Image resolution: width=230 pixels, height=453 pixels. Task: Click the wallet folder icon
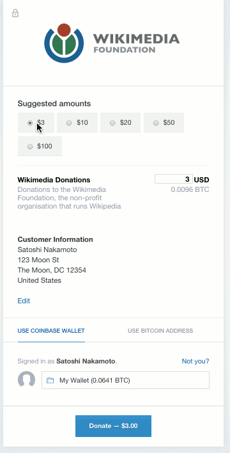coord(50,381)
